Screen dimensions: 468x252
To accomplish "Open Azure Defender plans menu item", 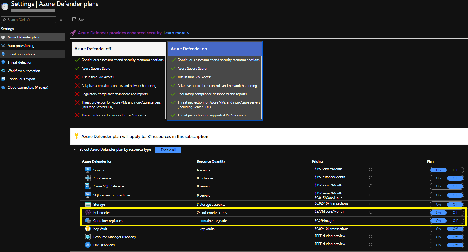I will (32, 37).
